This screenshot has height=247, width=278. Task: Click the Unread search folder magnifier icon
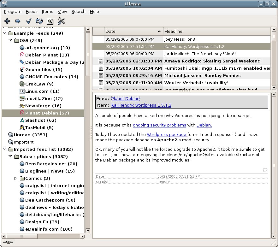(x=11, y=135)
